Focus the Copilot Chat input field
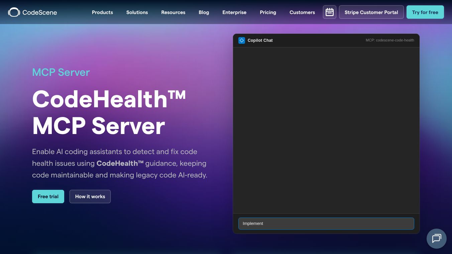Screen dimensions: 452x254 [x=326, y=224]
